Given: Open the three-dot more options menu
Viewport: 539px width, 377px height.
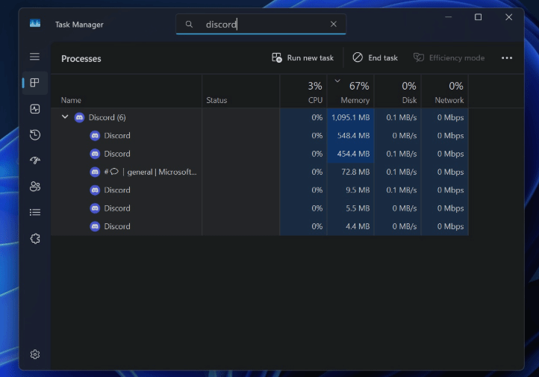Looking at the screenshot, I should pyautogui.click(x=507, y=57).
